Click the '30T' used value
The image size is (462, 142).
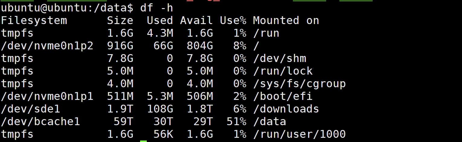[x=163, y=122]
